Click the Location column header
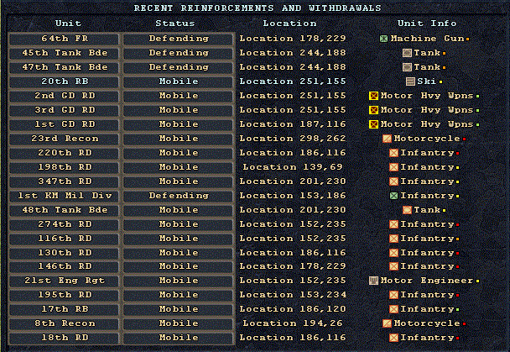 coord(289,24)
